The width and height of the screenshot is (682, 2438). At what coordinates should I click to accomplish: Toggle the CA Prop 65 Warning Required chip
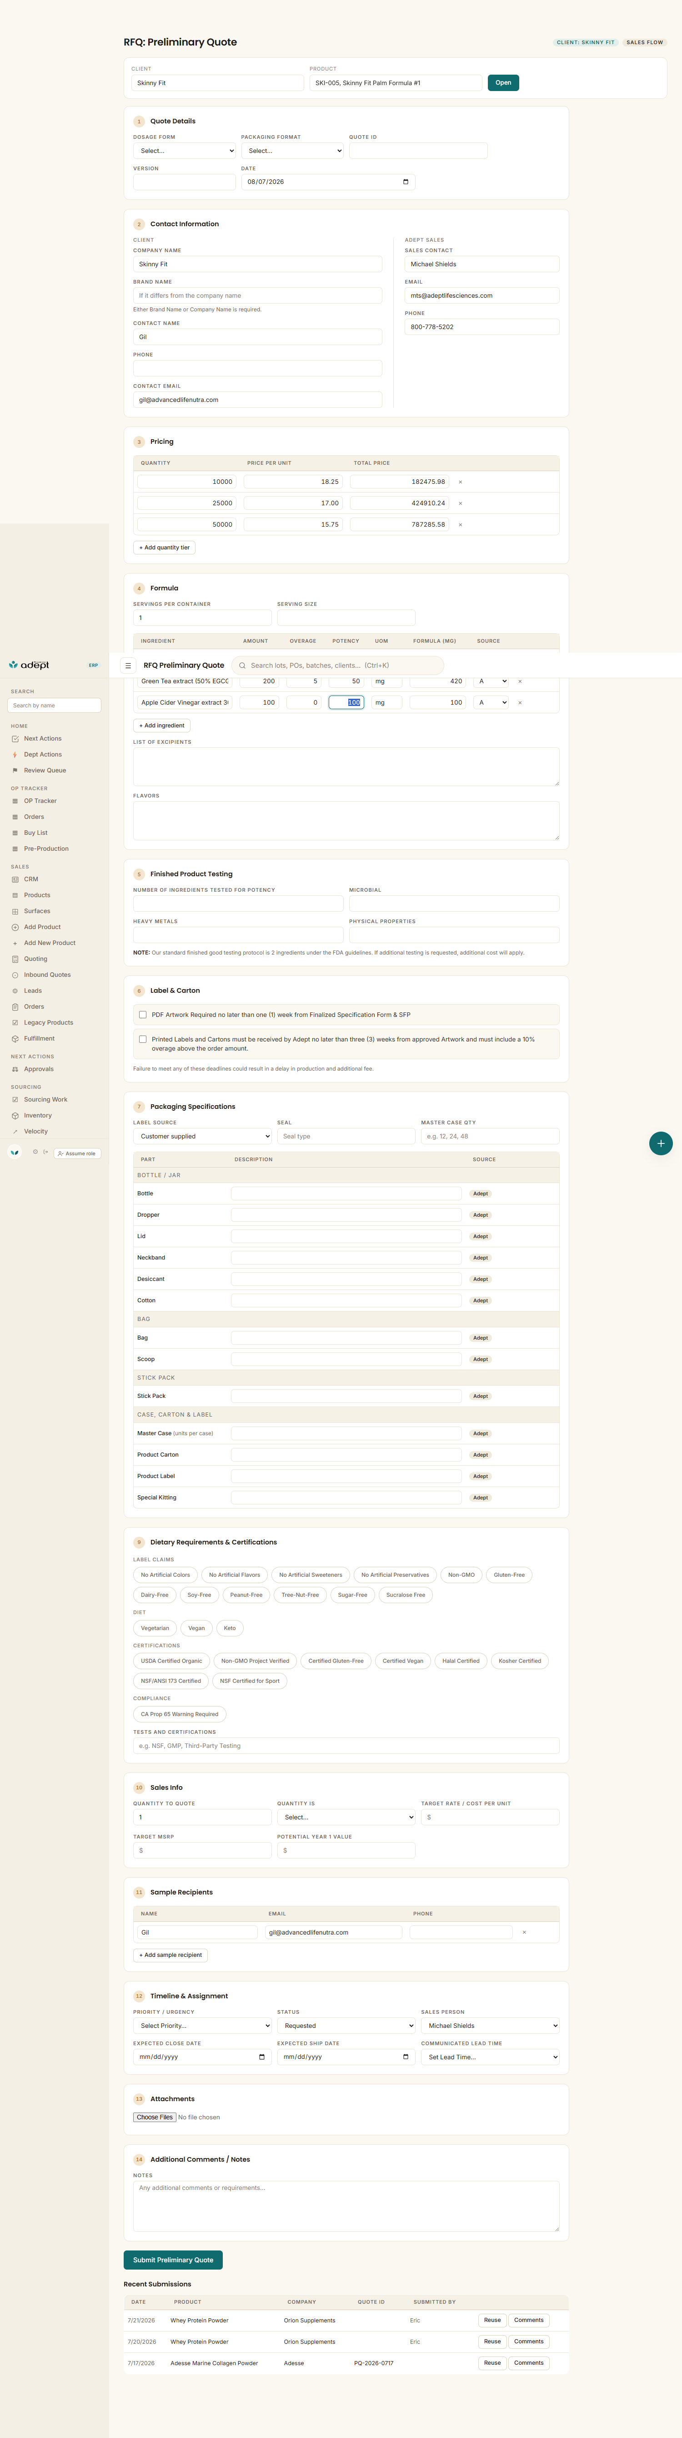tap(180, 1714)
